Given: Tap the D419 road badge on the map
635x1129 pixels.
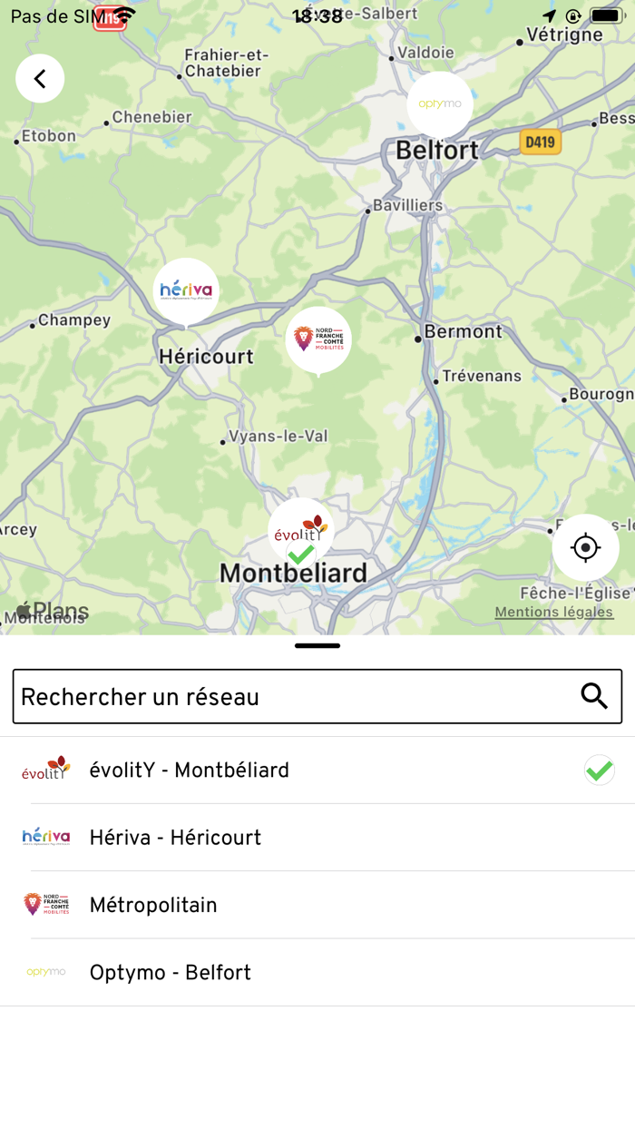Looking at the screenshot, I should click(x=540, y=142).
